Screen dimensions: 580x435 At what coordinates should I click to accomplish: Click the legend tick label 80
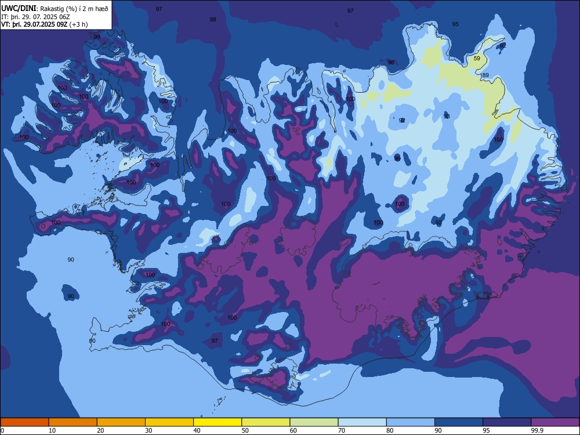[390, 430]
